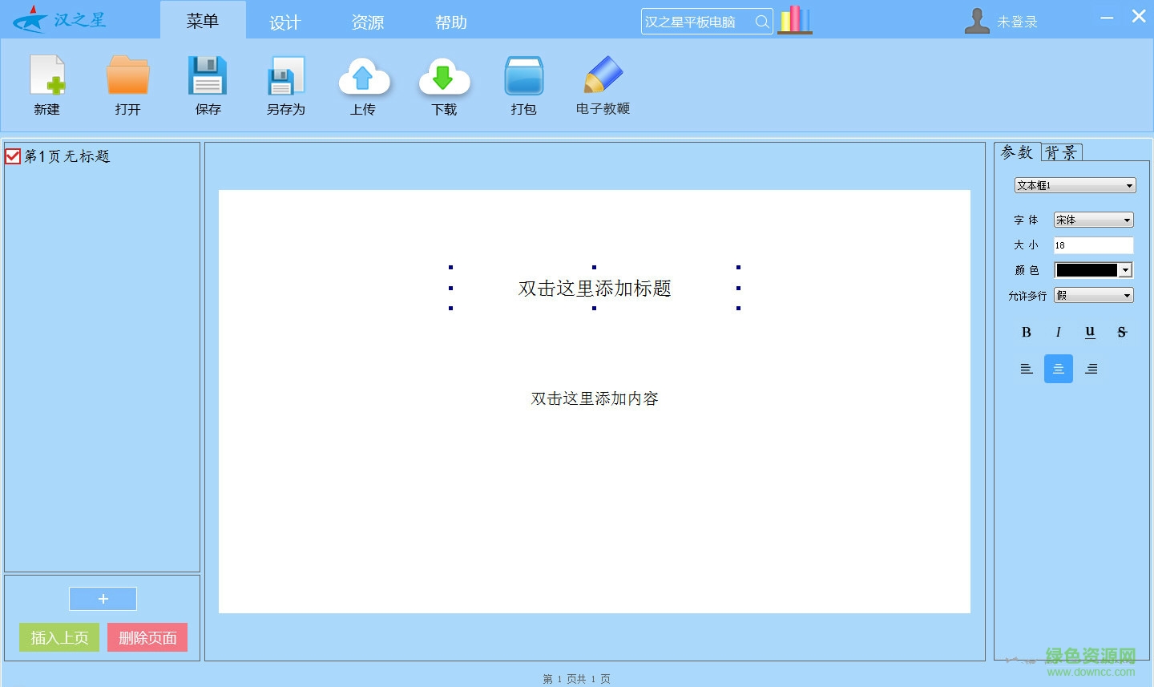Apply bold formatting with the B icon
Screen dimensions: 1154x687
pyautogui.click(x=1027, y=332)
